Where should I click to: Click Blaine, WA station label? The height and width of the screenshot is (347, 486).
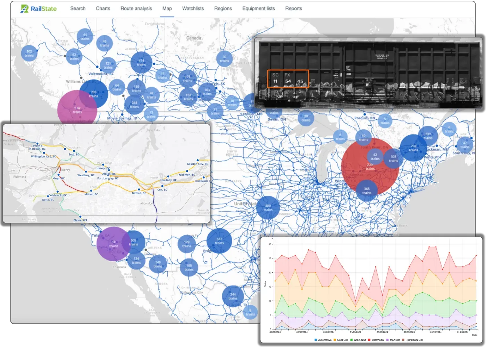(80, 220)
